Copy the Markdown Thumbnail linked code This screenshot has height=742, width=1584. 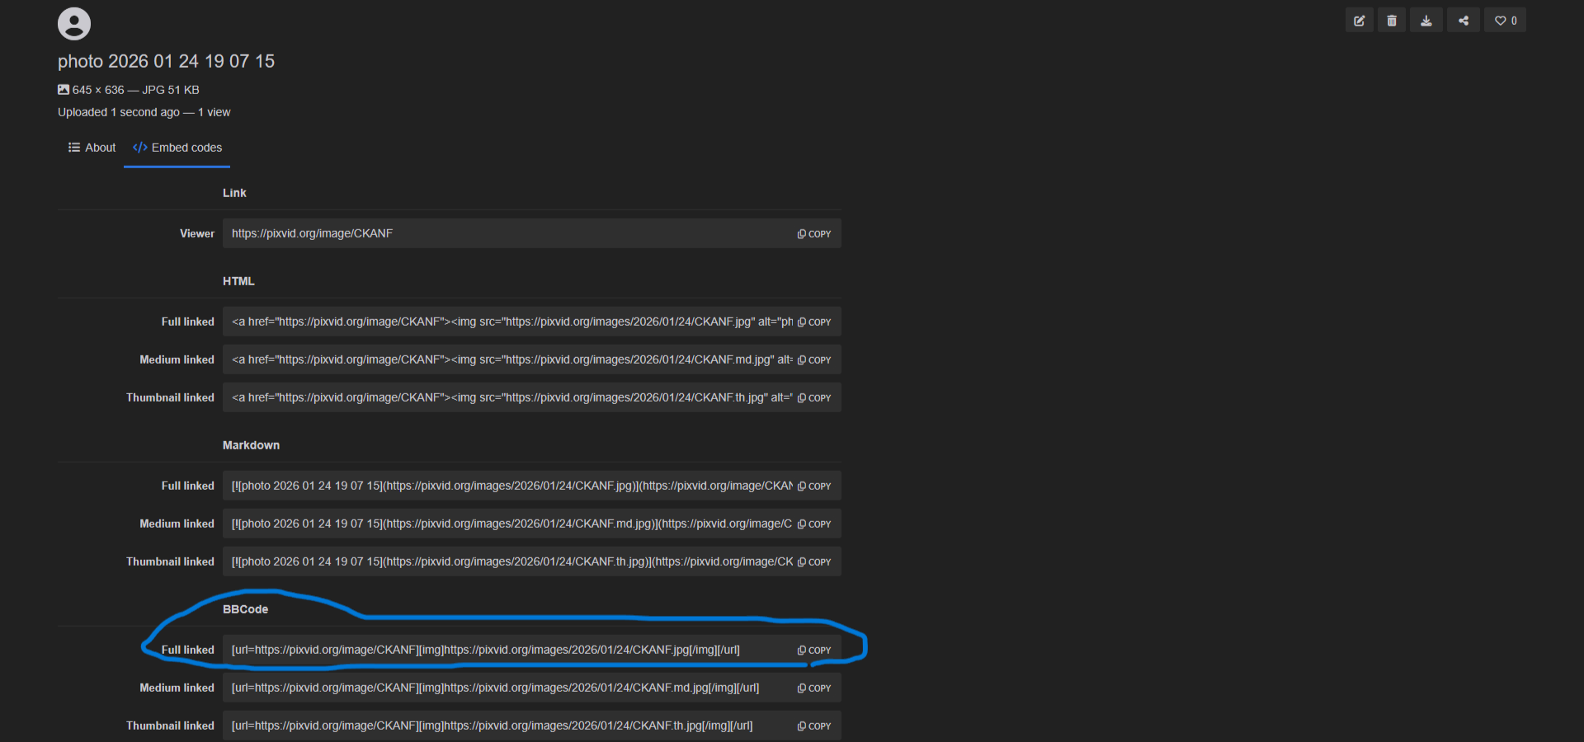[814, 562]
